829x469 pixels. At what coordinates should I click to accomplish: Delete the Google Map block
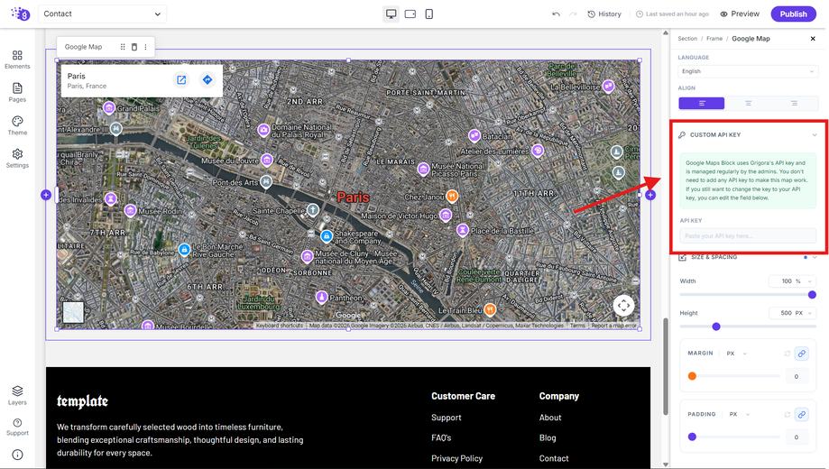pyautogui.click(x=134, y=47)
